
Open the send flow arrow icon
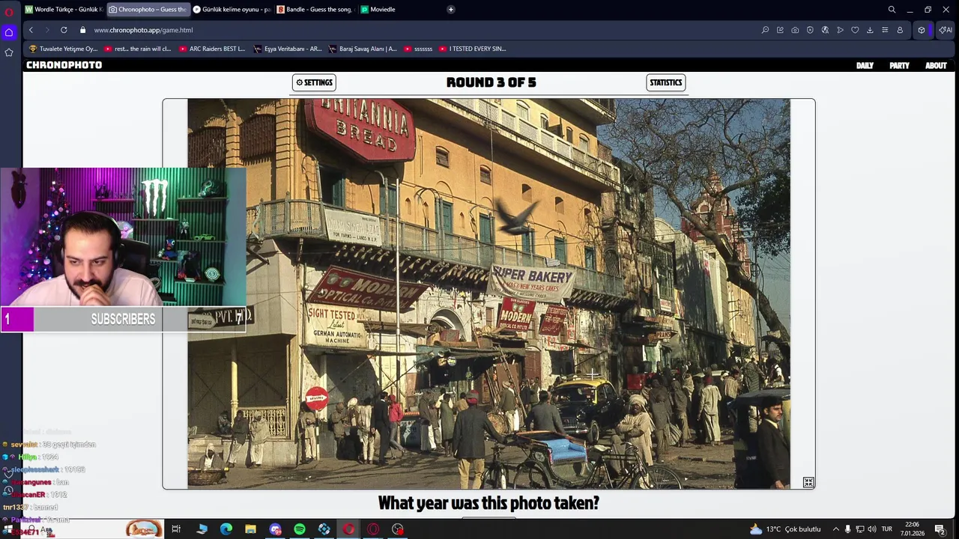click(x=840, y=30)
